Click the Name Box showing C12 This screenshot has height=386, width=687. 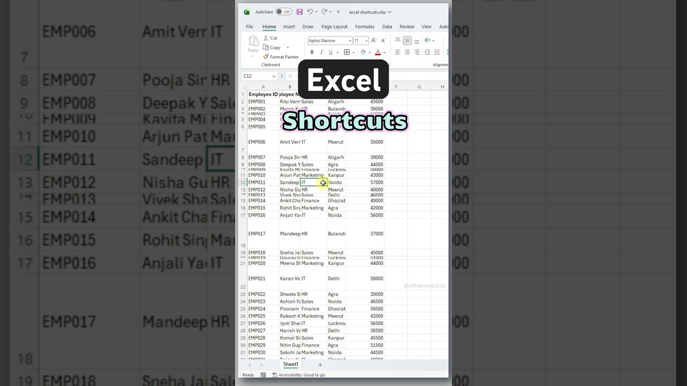257,76
